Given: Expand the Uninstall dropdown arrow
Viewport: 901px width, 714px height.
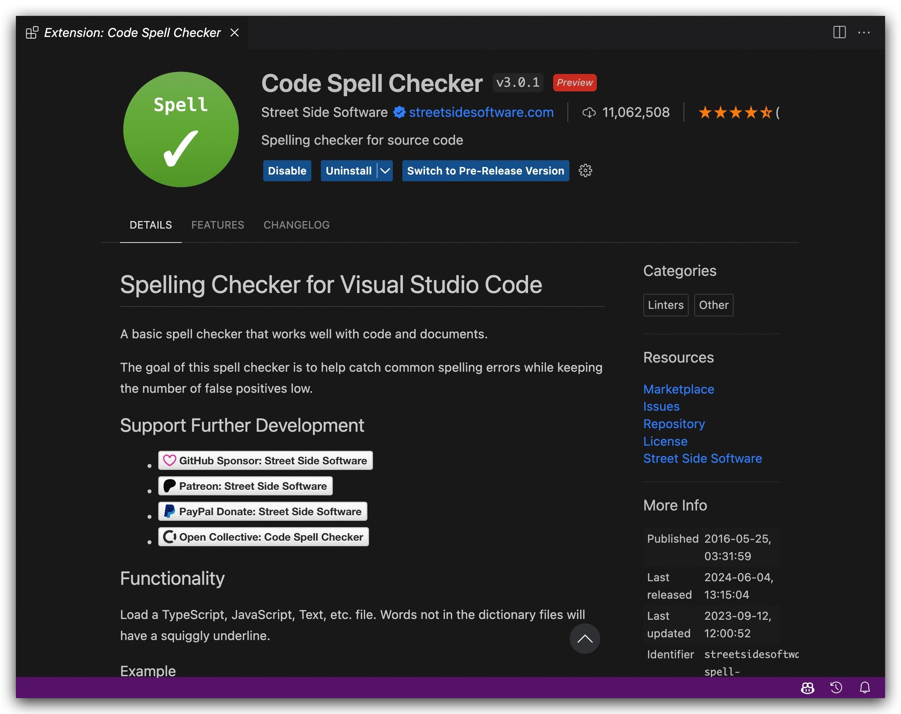Looking at the screenshot, I should pyautogui.click(x=385, y=171).
